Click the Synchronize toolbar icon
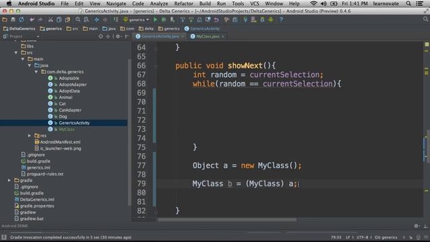The image size is (430, 242). click(21, 19)
